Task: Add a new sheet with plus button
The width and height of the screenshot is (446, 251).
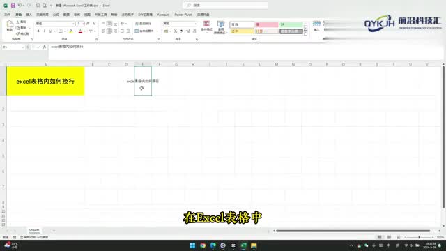Action: [54, 231]
